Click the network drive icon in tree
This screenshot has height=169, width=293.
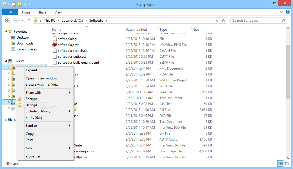[x=13, y=108]
